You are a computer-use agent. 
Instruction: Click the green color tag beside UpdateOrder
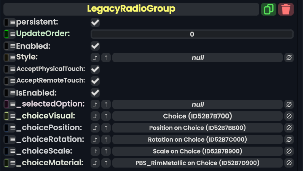click(6, 34)
